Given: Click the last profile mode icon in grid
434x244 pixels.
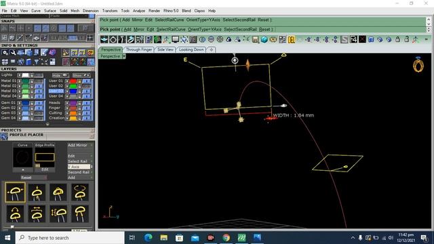Looking at the screenshot, I should (x=80, y=213).
